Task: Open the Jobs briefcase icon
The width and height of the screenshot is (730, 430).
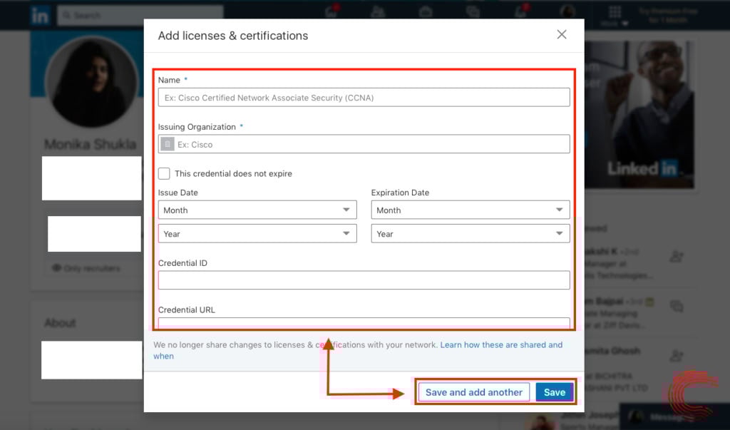Action: click(425, 12)
